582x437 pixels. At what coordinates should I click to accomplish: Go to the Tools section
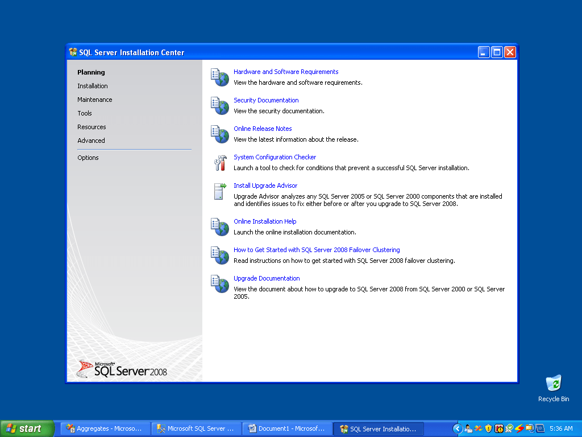[x=84, y=113]
